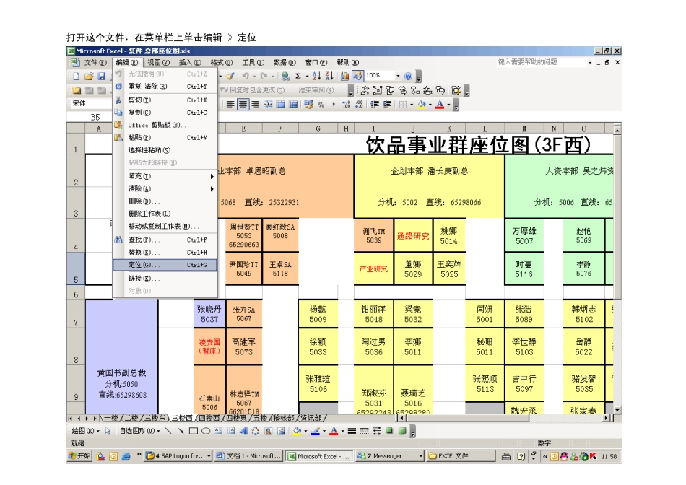The width and height of the screenshot is (686, 485).
Task: Select 定位 (Go To) menu entry
Action: (x=165, y=265)
